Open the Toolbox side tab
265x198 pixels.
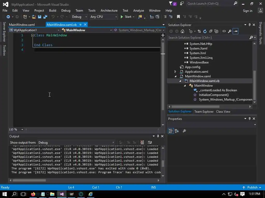(4, 50)
